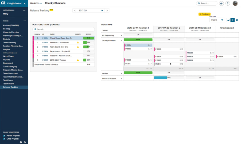241x144 pixels.
Task: Open the 2017 Q3 release dropdown
Action: tap(91, 11)
